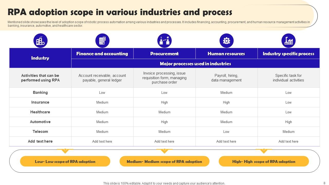The width and height of the screenshot is (329, 185).
Task: Select the Banking row label
Action: [40, 92]
